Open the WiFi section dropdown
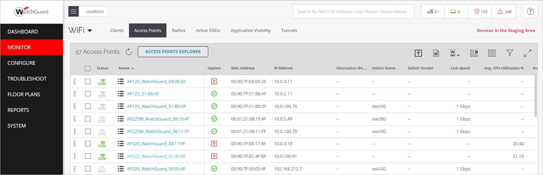Screen dimensions: 543x175 80,30
